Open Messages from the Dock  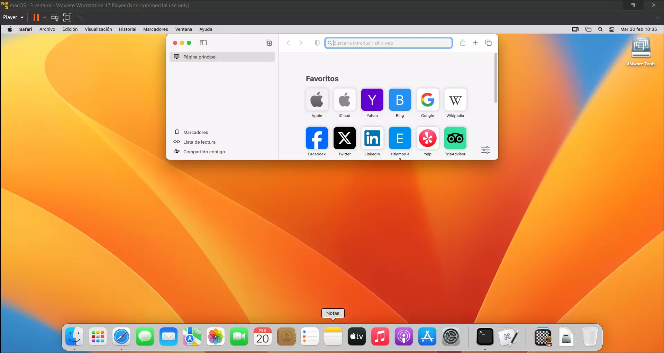click(x=145, y=336)
